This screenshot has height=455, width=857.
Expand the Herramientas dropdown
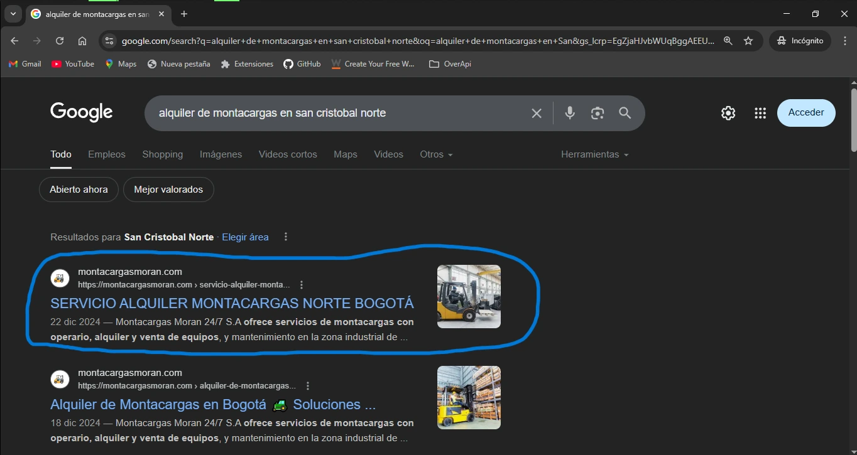pyautogui.click(x=595, y=154)
